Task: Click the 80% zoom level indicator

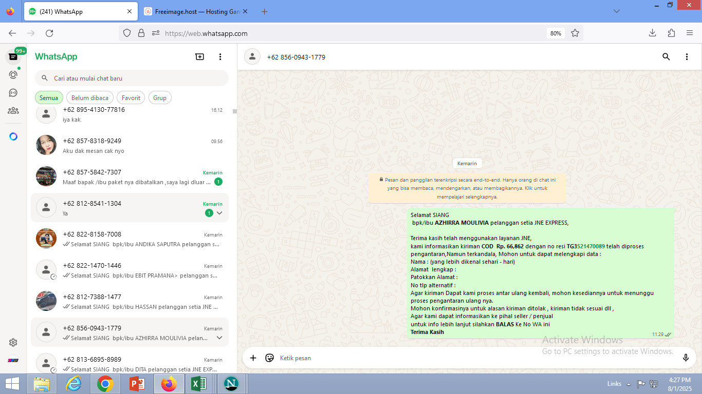Action: 556,33
